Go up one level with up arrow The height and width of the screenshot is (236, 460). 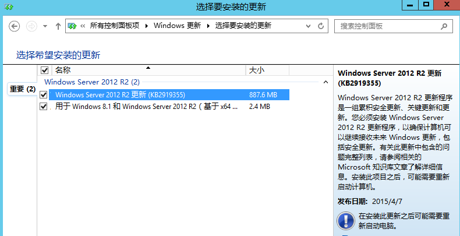coord(58,26)
